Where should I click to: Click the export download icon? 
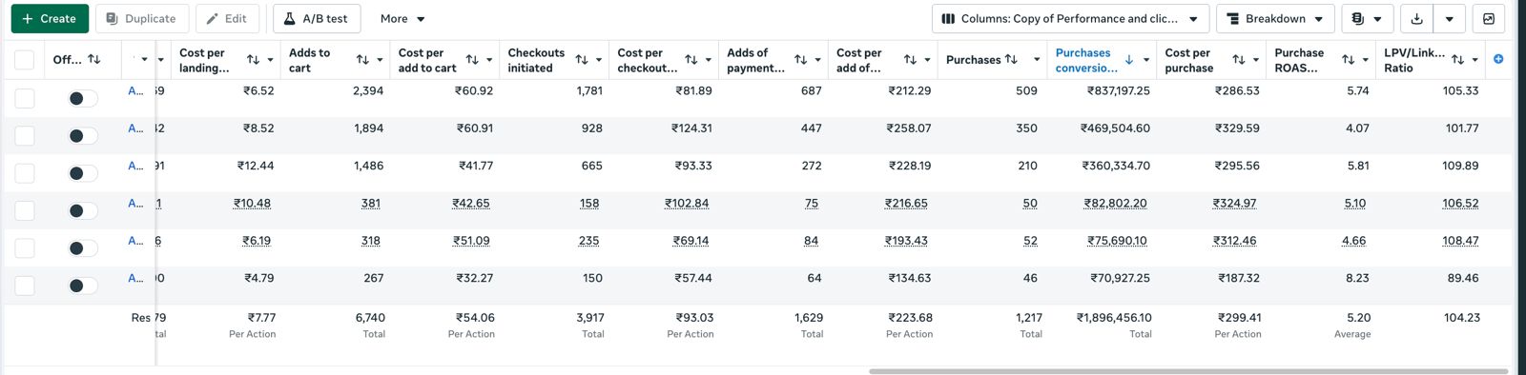point(1416,19)
